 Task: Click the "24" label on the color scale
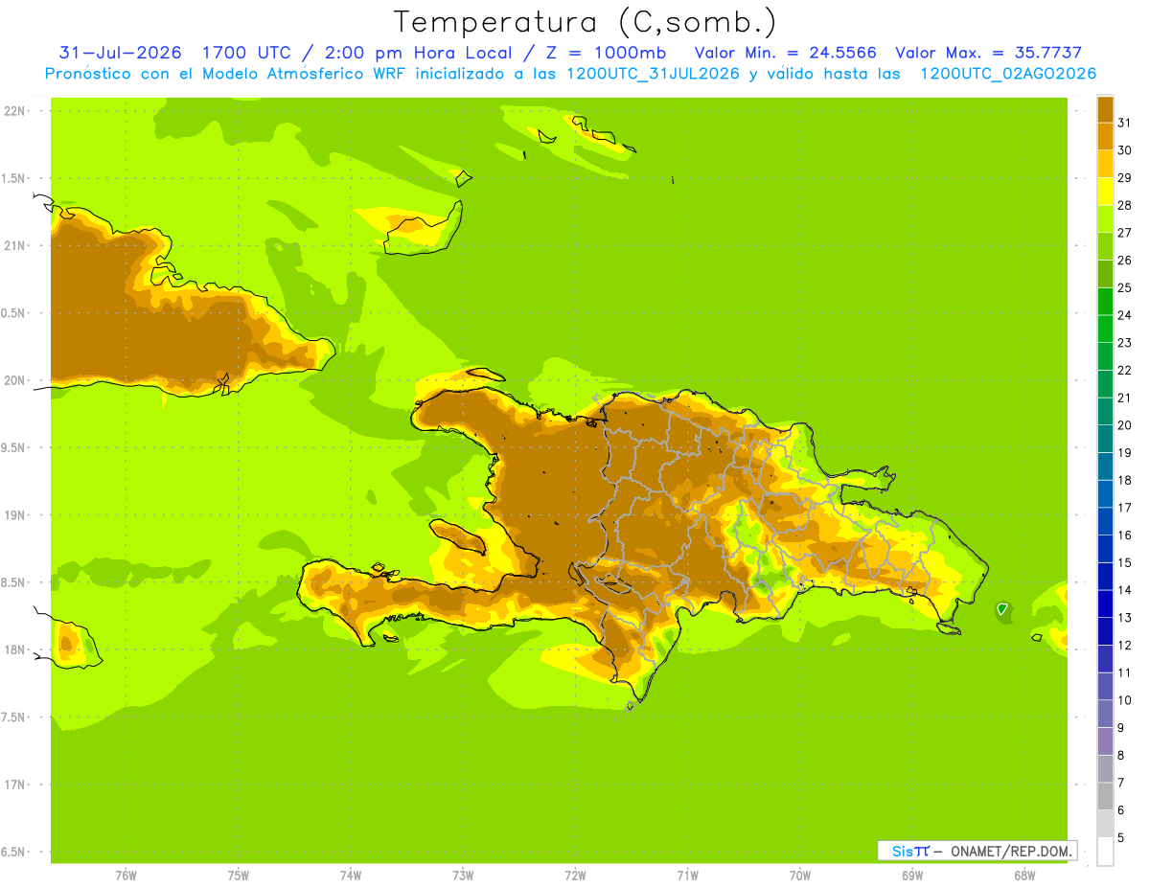1125,315
